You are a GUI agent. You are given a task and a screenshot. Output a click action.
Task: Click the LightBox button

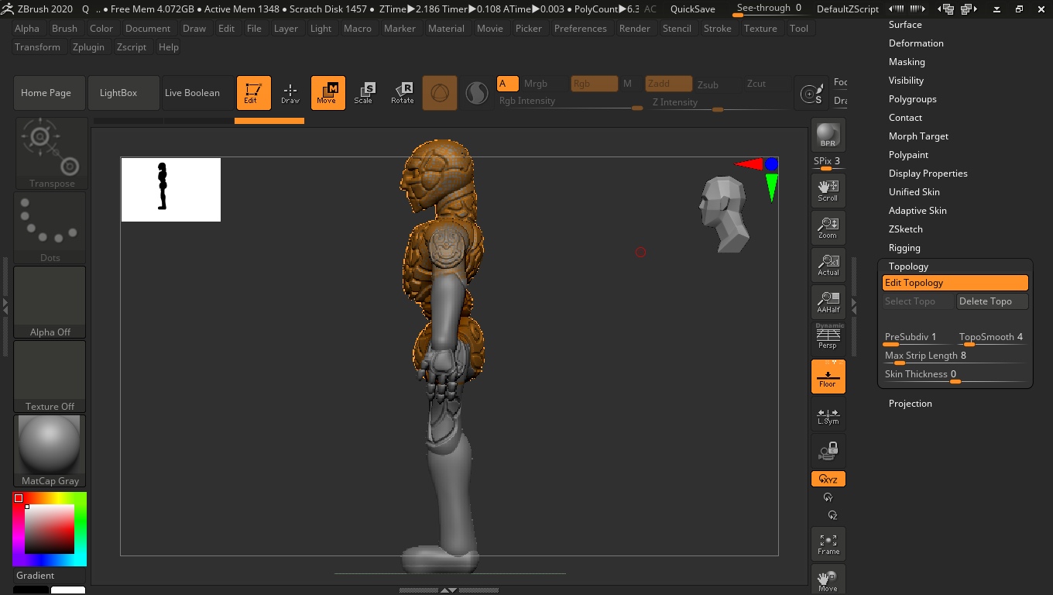pos(118,93)
